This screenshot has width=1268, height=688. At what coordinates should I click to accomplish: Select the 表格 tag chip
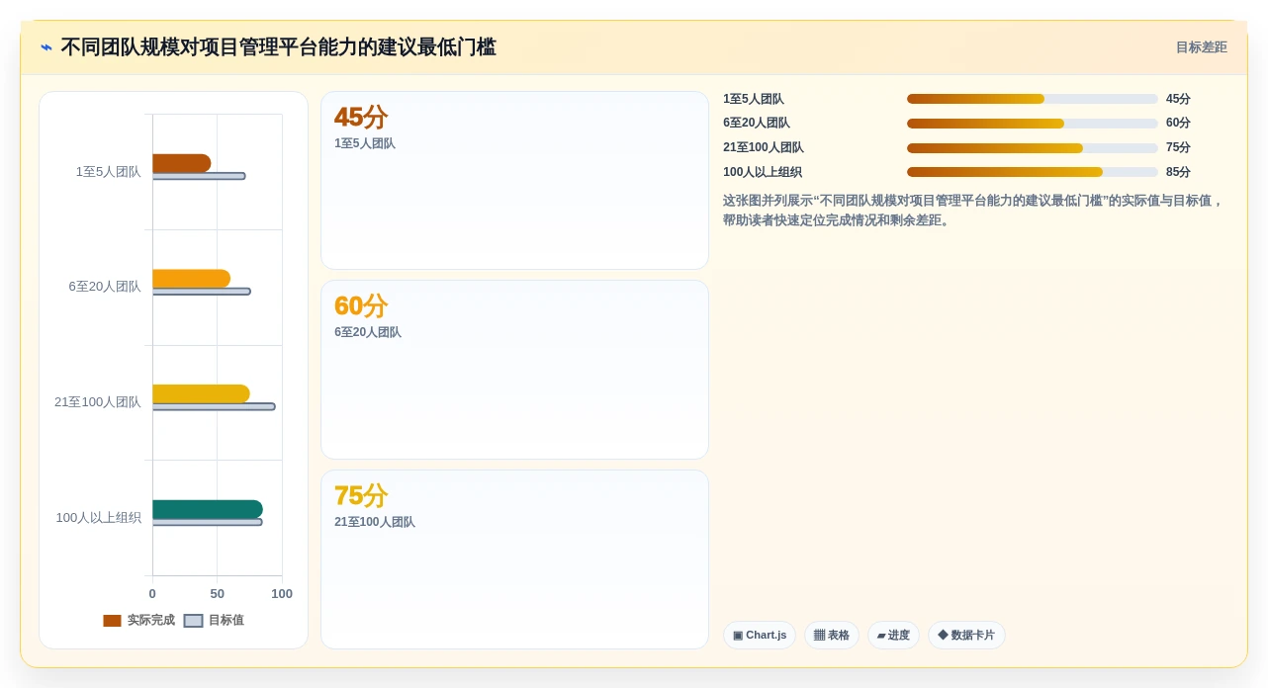click(832, 636)
